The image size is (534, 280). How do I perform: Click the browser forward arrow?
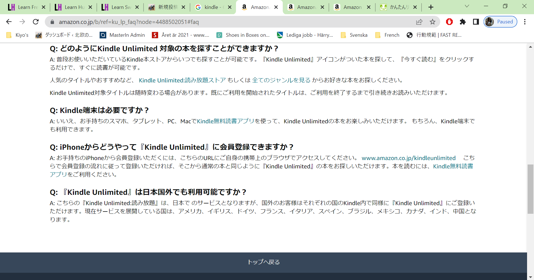tap(22, 22)
